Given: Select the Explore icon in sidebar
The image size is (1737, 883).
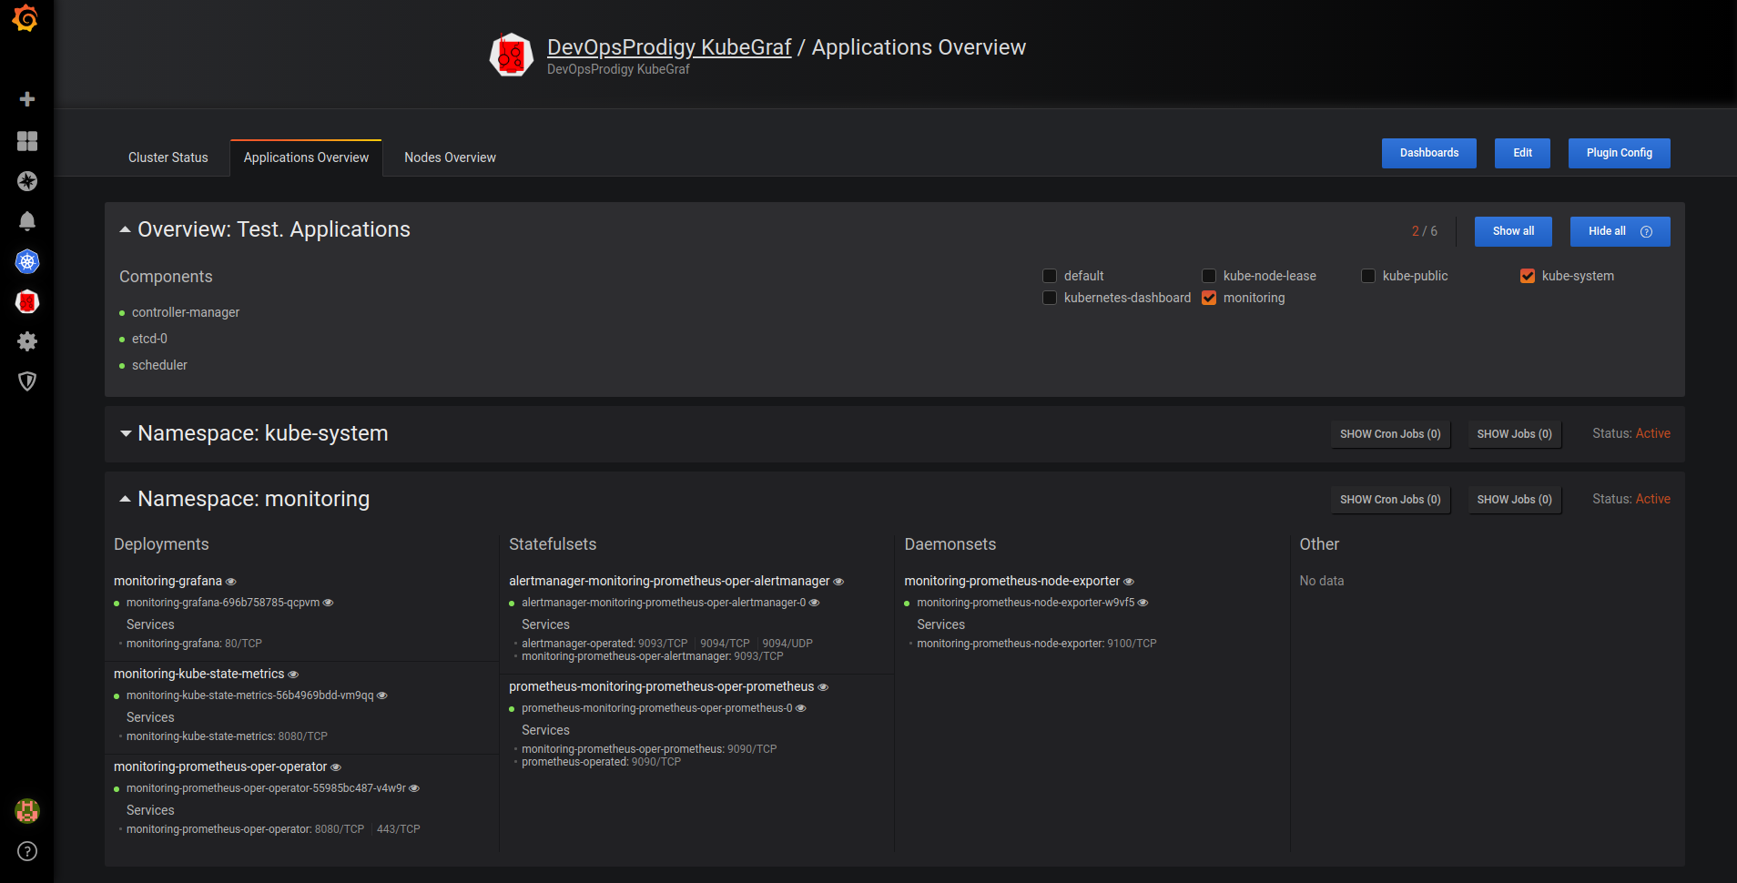Looking at the screenshot, I should click(x=26, y=181).
